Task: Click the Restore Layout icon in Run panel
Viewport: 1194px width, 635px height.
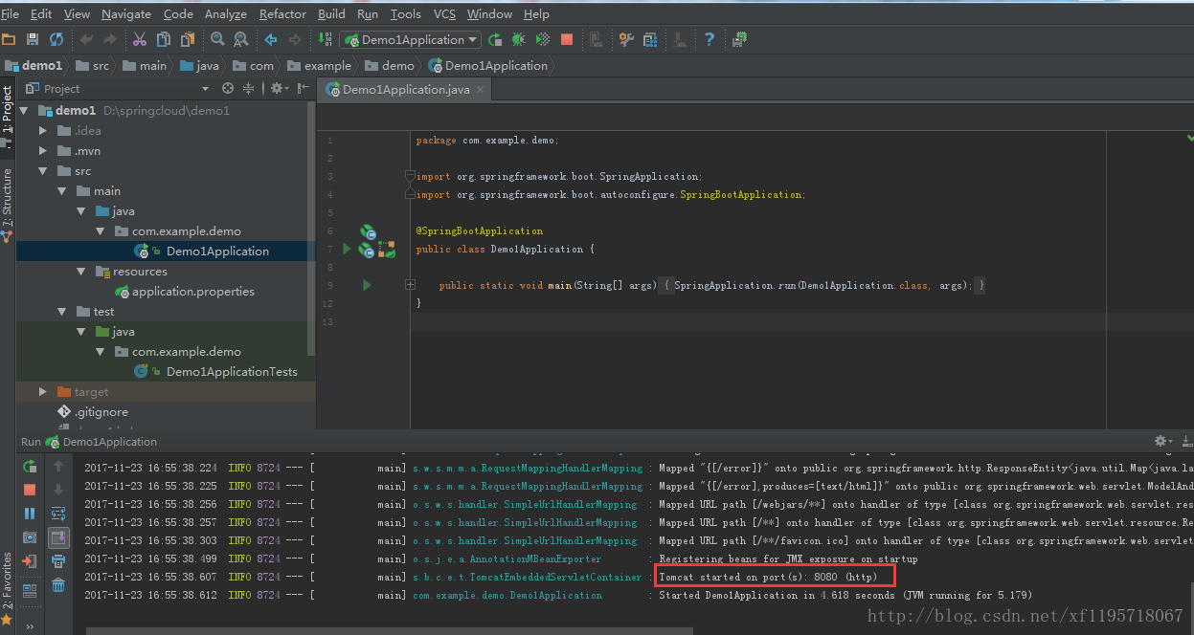Action: pos(30,590)
